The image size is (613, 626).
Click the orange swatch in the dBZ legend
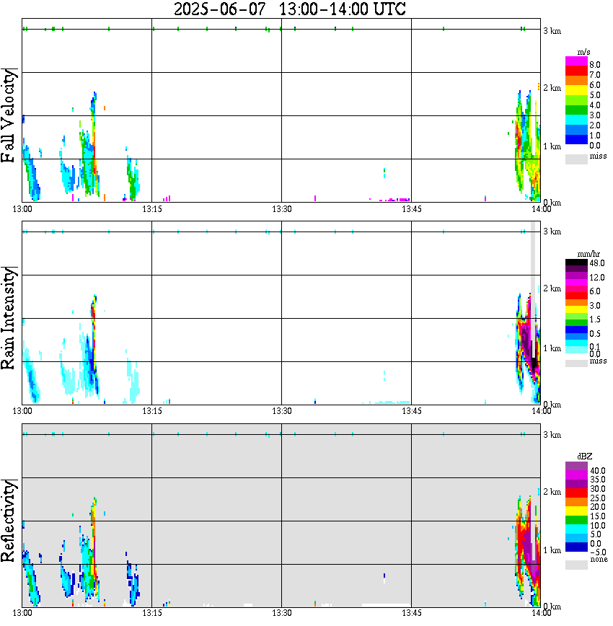576,502
